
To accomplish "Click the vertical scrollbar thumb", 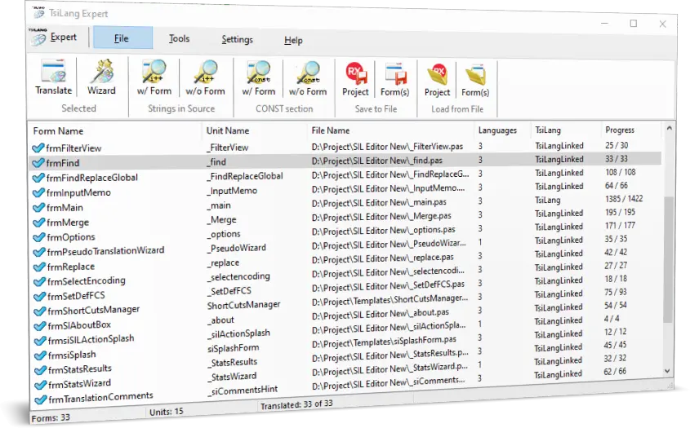I will (668, 259).
